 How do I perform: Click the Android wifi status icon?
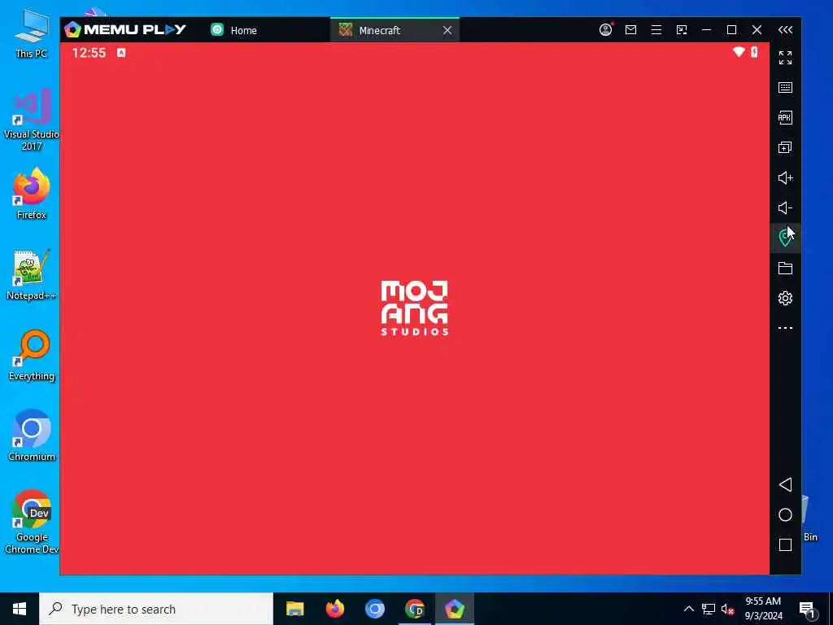point(739,51)
